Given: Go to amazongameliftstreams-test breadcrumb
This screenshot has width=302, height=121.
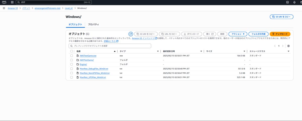Looking at the screenshot, I should pos(48,8).
